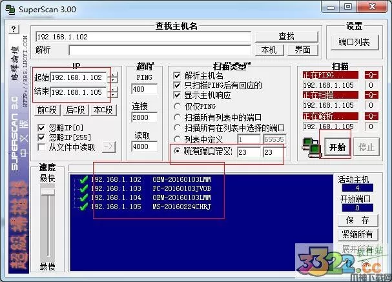Click the question mark help button

click(x=14, y=29)
